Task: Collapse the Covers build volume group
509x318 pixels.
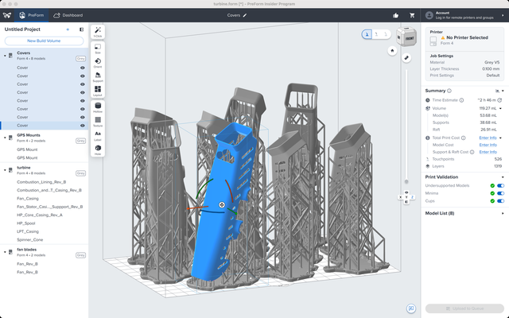Action: tap(5, 56)
